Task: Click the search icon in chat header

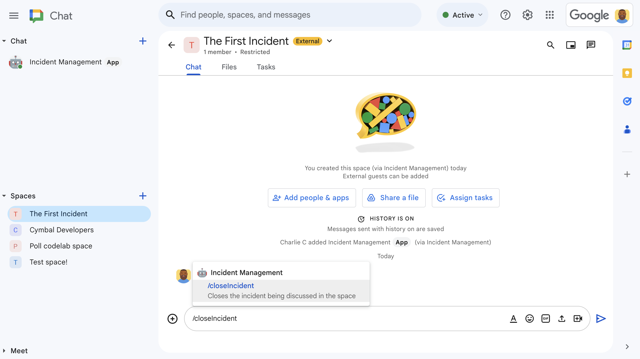Action: coord(551,45)
